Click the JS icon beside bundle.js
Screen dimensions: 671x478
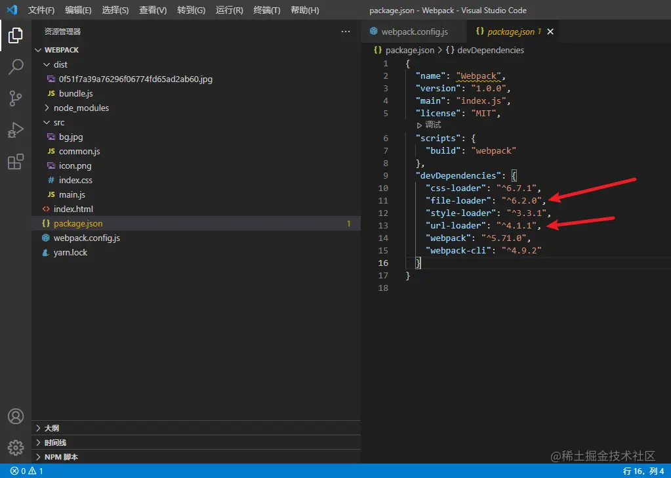click(51, 93)
